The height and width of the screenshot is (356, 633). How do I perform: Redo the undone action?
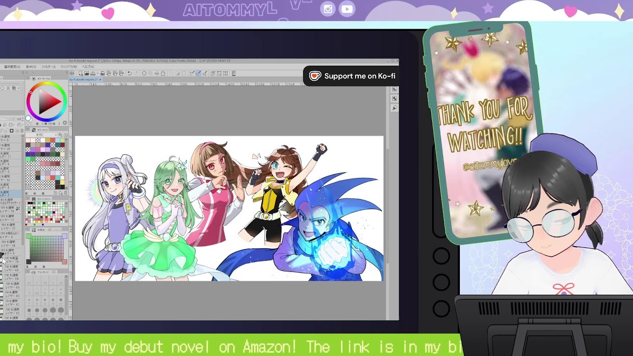136,73
